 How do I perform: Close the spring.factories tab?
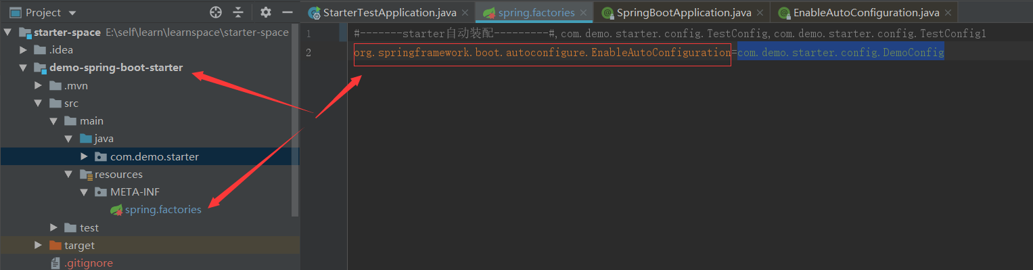click(x=584, y=13)
